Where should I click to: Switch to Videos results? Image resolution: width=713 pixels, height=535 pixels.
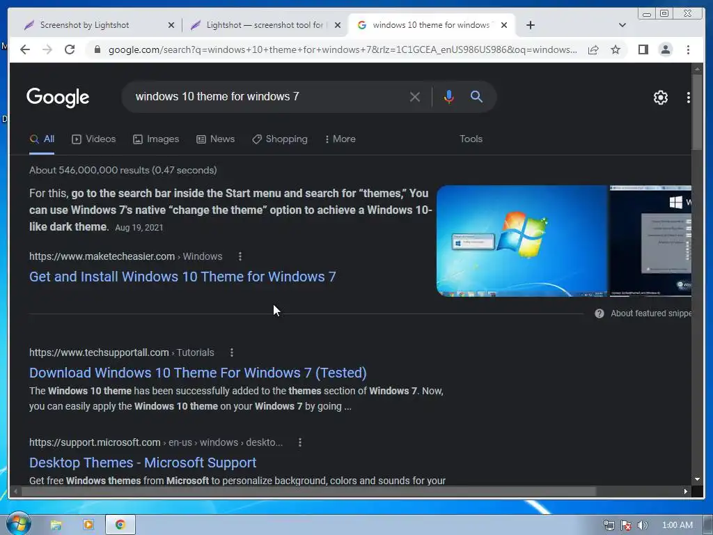(94, 139)
